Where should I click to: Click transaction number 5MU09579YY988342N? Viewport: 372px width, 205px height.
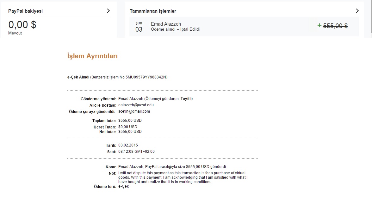tap(146, 77)
